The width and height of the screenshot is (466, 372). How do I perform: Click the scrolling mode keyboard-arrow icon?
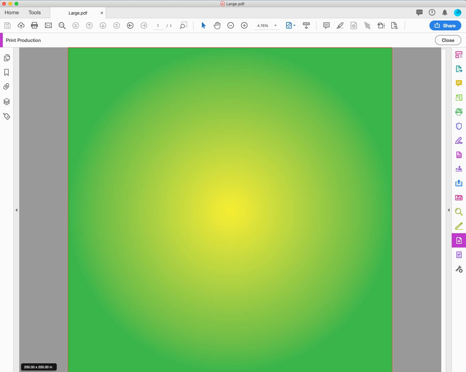[x=306, y=25]
